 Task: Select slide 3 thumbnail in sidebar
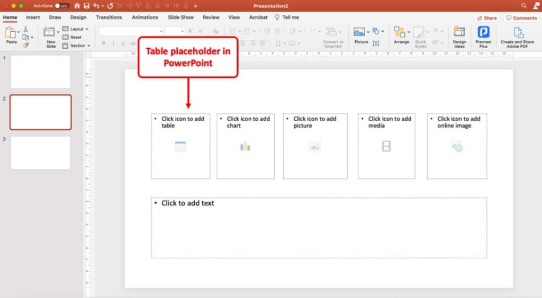tap(41, 152)
